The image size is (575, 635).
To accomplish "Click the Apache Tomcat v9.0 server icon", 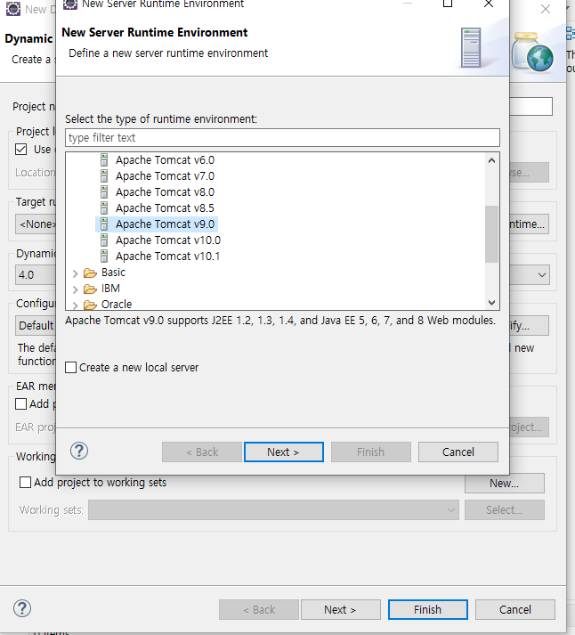I will 104,224.
